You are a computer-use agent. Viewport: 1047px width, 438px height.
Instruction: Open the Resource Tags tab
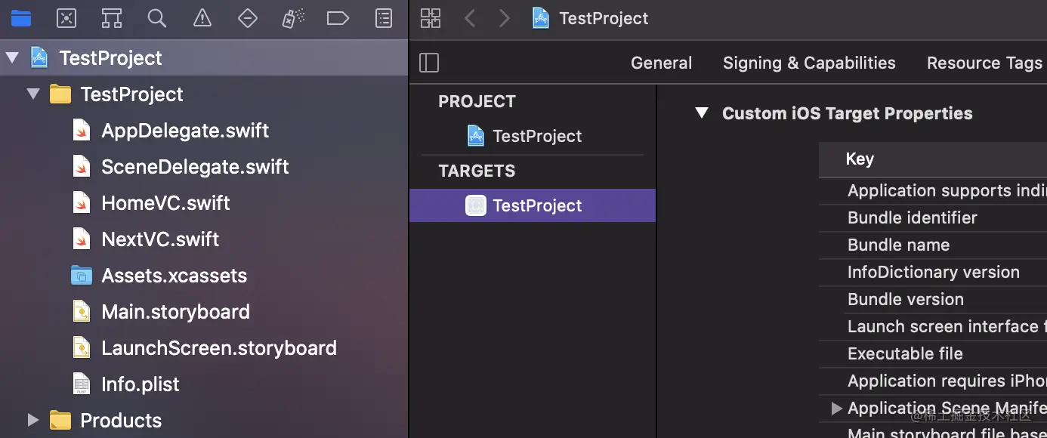click(984, 63)
